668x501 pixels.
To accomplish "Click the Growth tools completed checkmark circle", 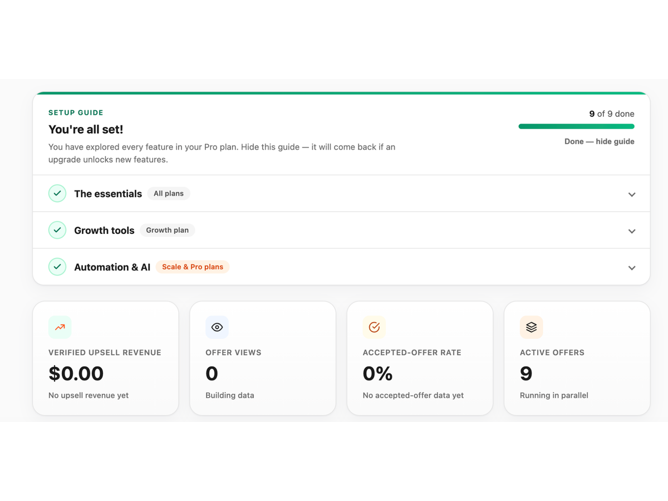I will click(57, 230).
